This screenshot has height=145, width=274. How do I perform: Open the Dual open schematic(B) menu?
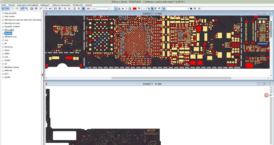point(28,5)
